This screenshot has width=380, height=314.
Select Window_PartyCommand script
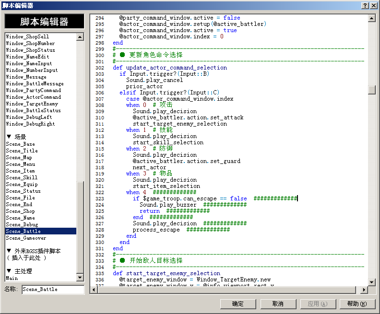coord(34,91)
